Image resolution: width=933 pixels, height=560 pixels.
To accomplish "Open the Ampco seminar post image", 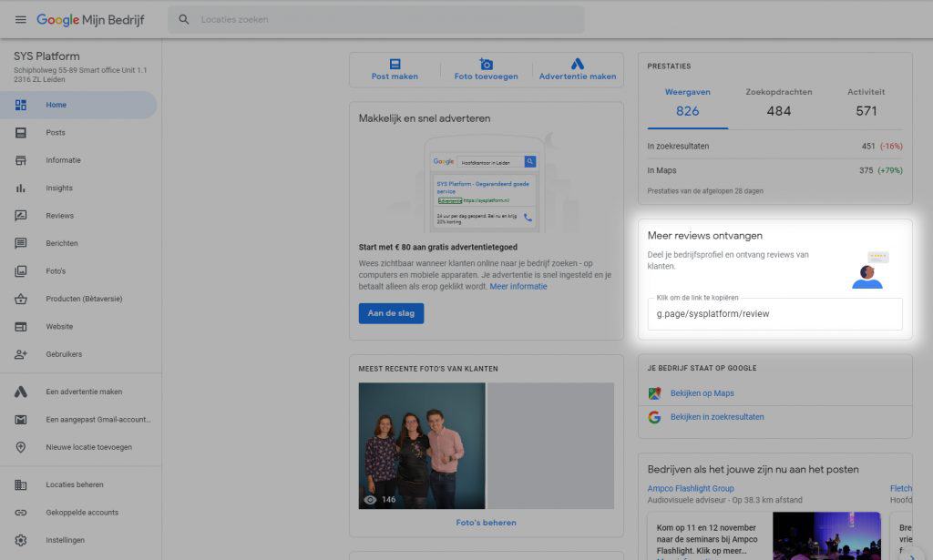I will tap(826, 536).
